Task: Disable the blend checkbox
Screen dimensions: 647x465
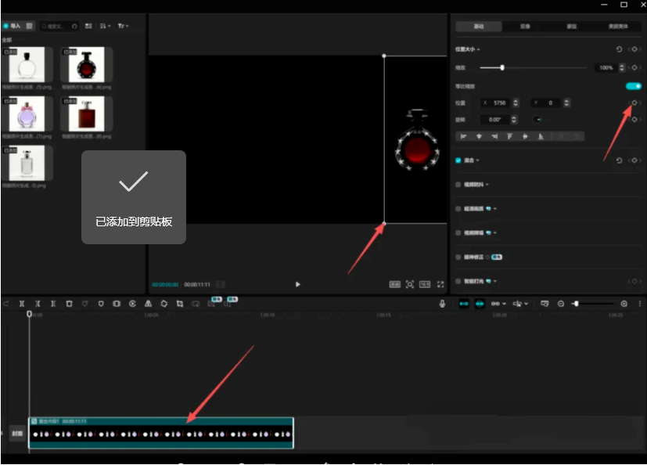Action: [x=458, y=160]
